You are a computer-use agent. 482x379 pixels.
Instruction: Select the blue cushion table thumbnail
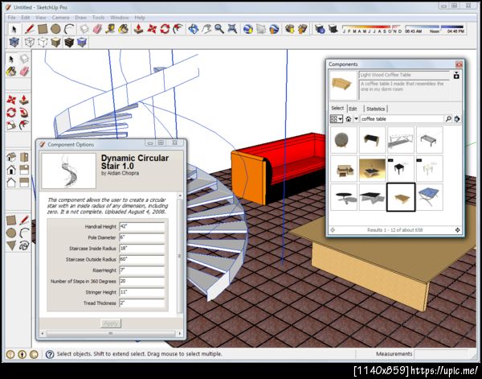[x=430, y=197]
